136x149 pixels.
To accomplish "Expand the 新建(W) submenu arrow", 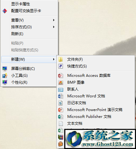I will click(x=54, y=59).
